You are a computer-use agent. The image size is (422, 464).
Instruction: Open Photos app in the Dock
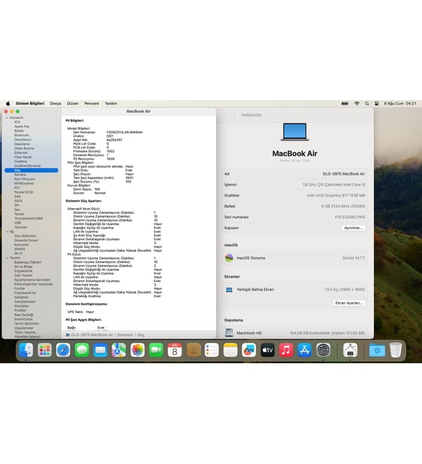point(138,350)
